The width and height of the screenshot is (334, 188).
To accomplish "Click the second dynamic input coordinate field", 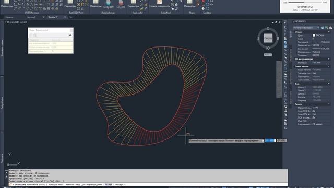I will pyautogui.click(x=281, y=140).
